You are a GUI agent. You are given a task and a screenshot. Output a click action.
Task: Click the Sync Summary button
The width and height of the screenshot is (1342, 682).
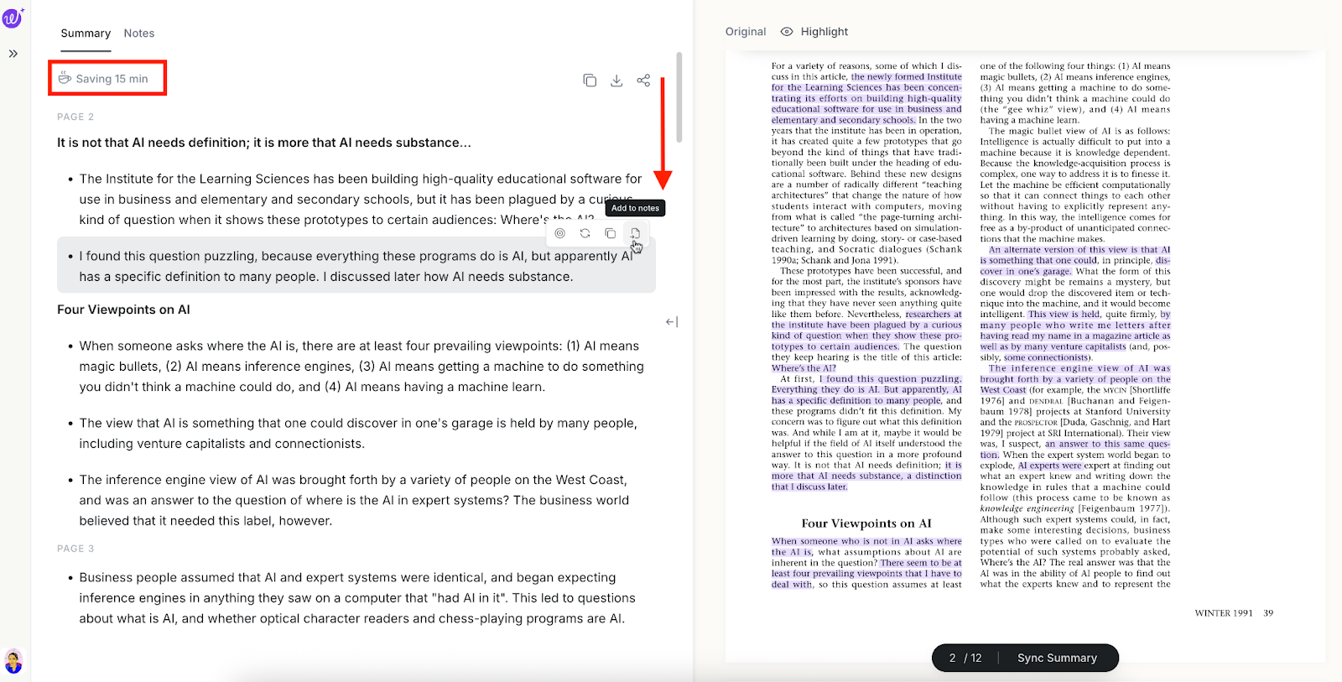pos(1057,659)
